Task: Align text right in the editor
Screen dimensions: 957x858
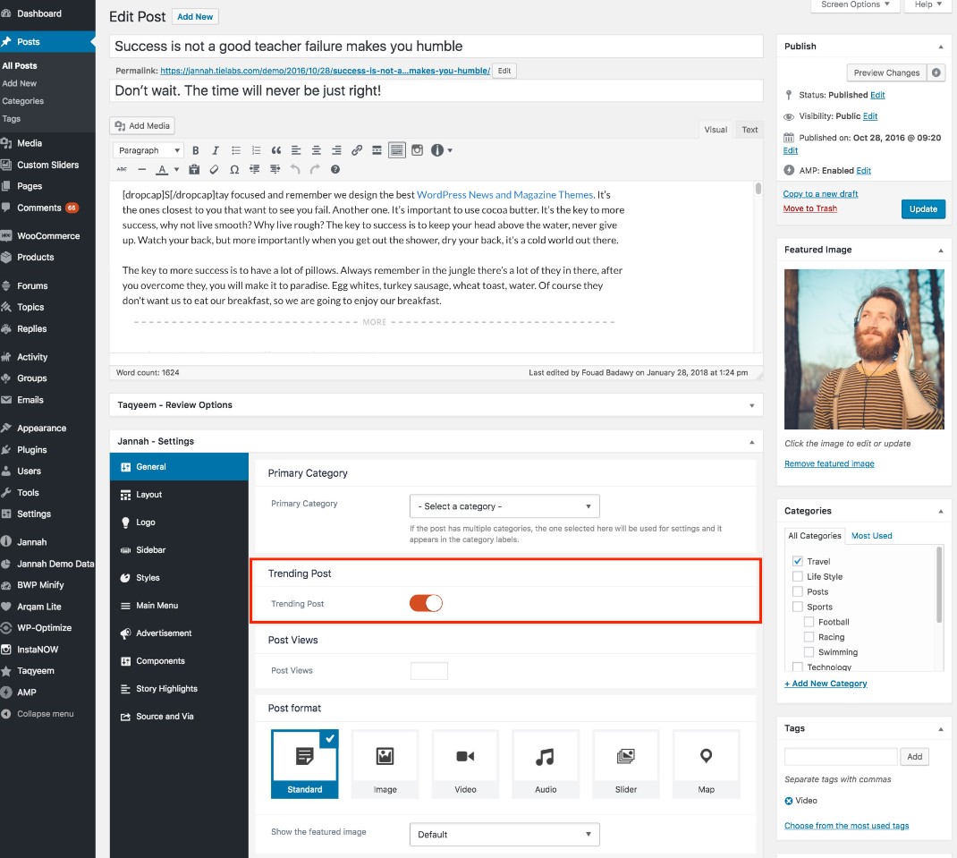Action: point(336,150)
